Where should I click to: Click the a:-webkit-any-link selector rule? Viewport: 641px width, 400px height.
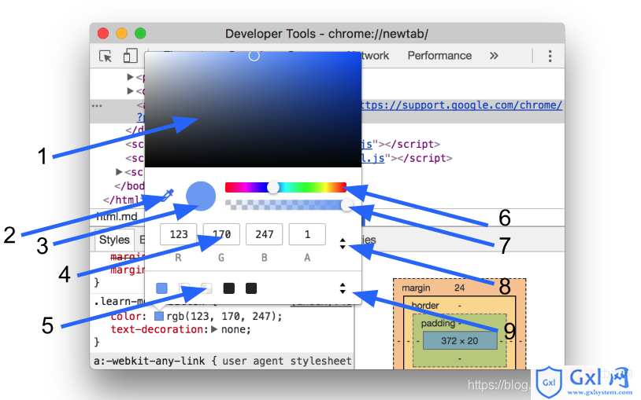click(x=149, y=361)
